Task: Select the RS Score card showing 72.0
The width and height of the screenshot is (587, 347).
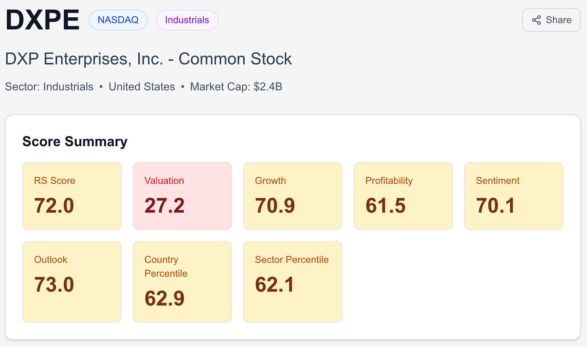Action: [72, 196]
